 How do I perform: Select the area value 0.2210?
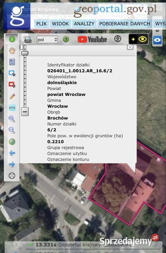click(x=56, y=142)
